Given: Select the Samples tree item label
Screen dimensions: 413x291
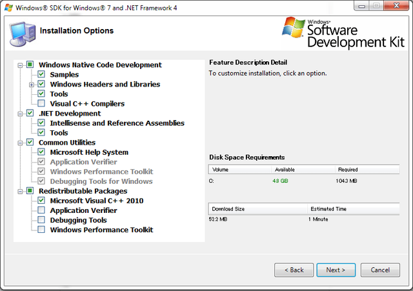Looking at the screenshot, I should coord(65,75).
